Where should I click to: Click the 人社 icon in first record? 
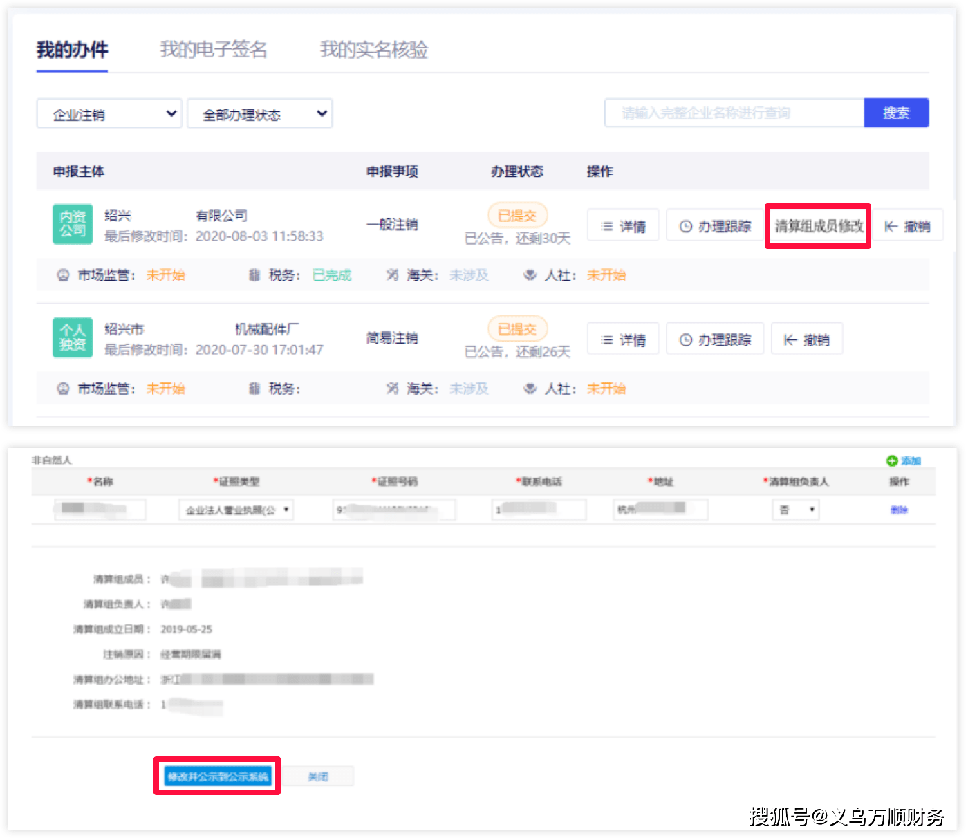[530, 275]
